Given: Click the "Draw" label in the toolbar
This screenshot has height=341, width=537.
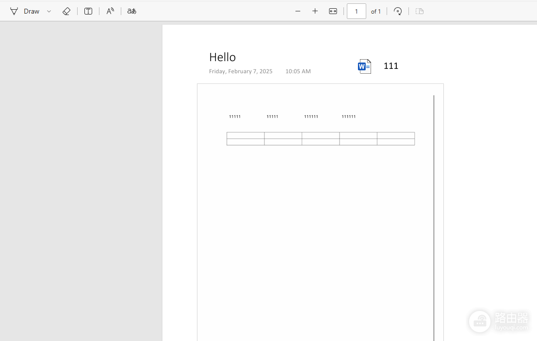Looking at the screenshot, I should tap(32, 11).
